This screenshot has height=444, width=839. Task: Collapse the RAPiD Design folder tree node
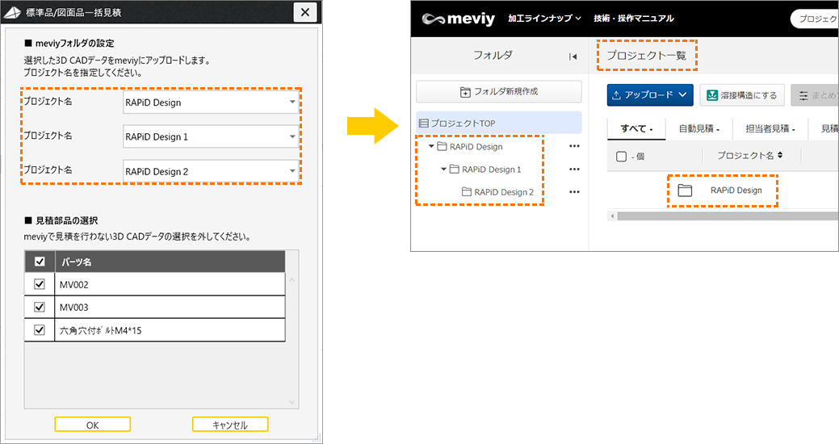(431, 146)
